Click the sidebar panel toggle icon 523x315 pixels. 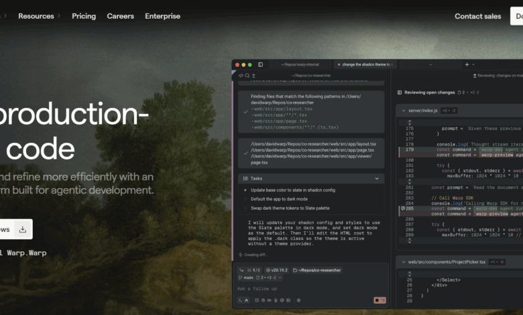coord(260,64)
